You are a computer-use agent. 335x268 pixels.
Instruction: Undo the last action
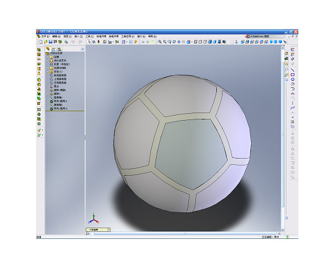click(x=73, y=42)
